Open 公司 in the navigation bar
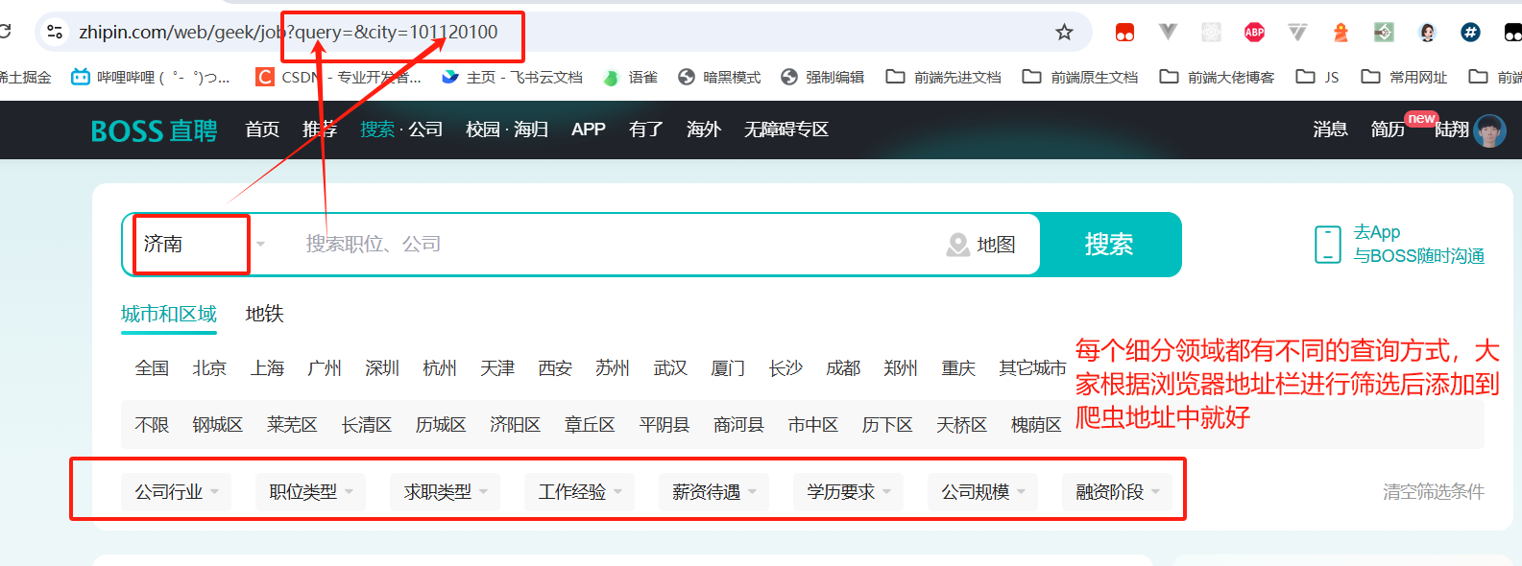 [x=425, y=130]
